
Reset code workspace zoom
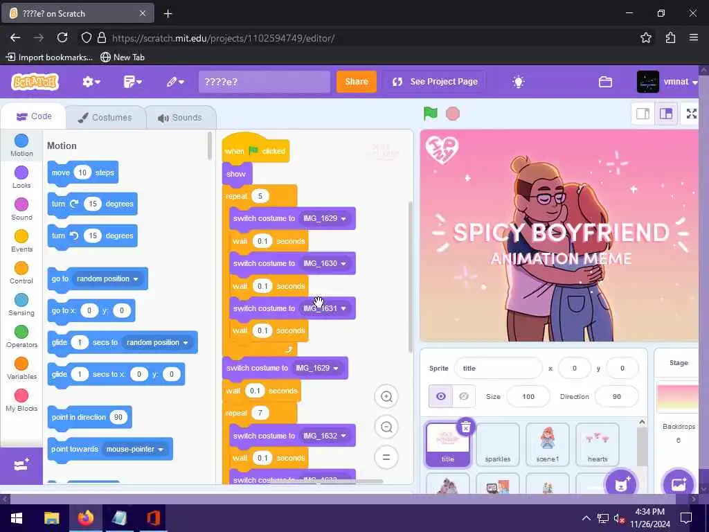386,457
